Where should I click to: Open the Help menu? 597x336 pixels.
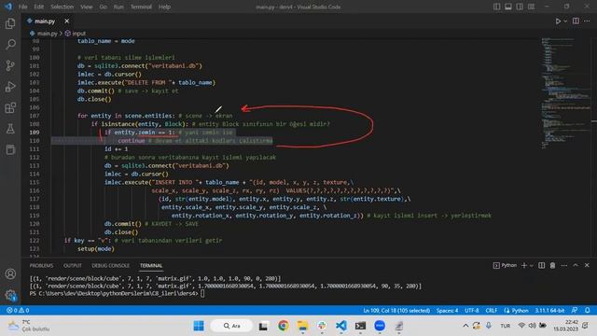coord(164,7)
